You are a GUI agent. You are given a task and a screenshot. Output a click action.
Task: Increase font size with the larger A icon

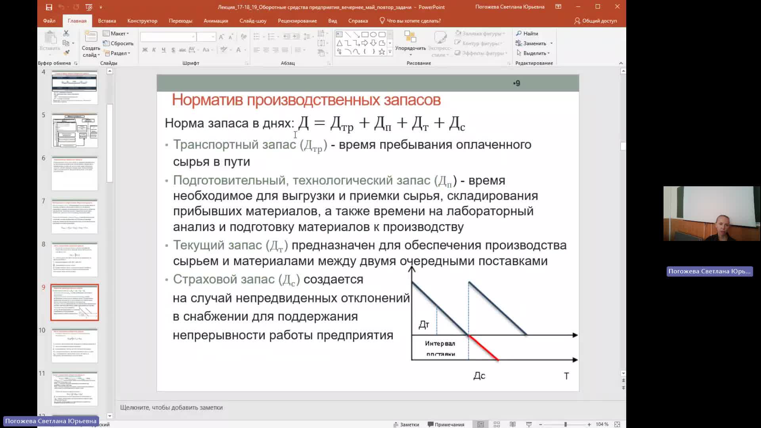click(222, 37)
